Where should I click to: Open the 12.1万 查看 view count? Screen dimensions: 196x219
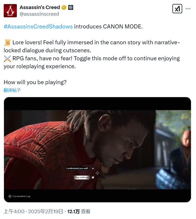pyautogui.click(x=79, y=211)
